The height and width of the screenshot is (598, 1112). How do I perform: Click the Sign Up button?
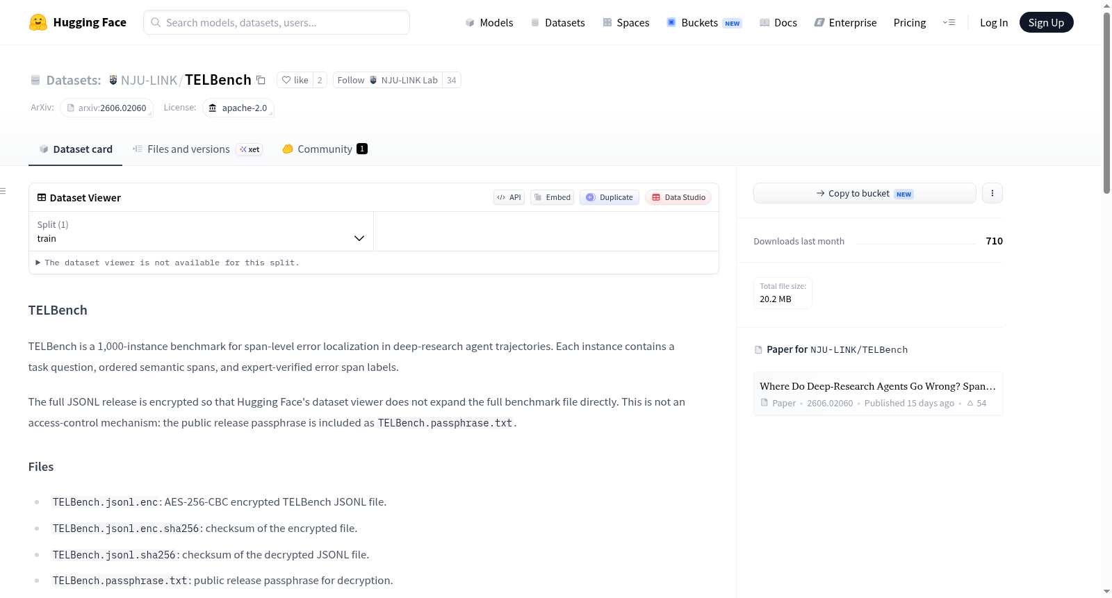tap(1046, 22)
